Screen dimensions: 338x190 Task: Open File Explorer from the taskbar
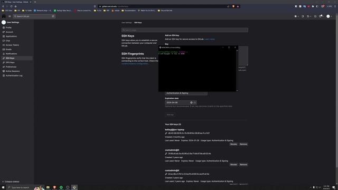(48, 187)
